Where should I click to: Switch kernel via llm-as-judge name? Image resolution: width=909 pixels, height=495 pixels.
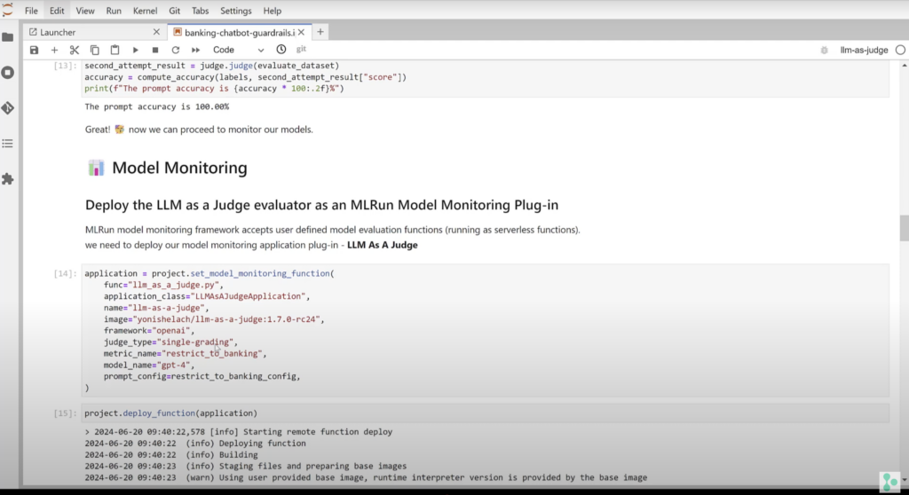click(x=864, y=50)
